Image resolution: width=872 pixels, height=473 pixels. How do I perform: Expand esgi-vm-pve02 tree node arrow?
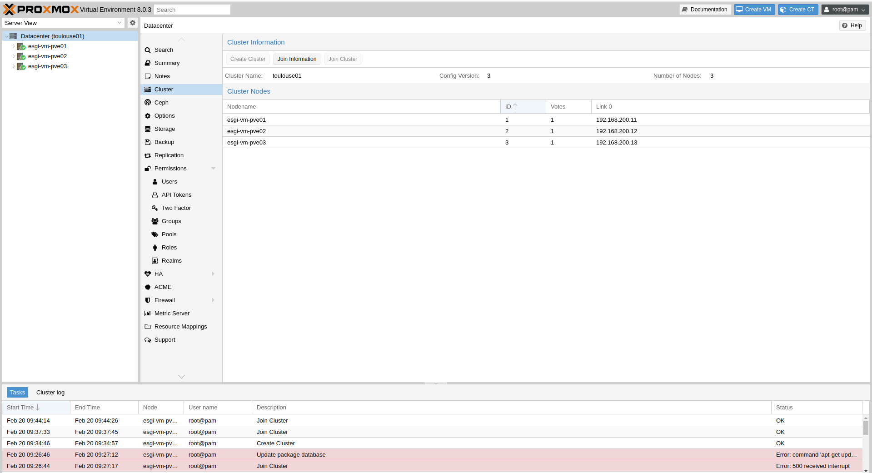14,56
